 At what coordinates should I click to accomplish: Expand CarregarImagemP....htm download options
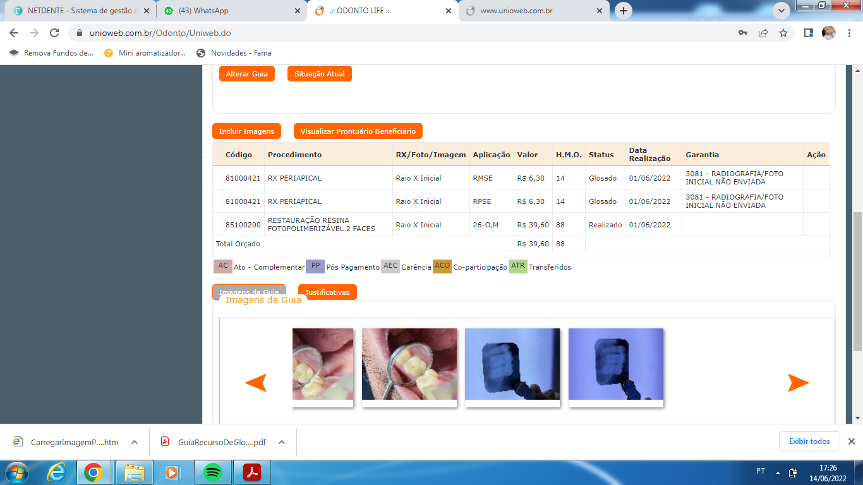pyautogui.click(x=135, y=442)
